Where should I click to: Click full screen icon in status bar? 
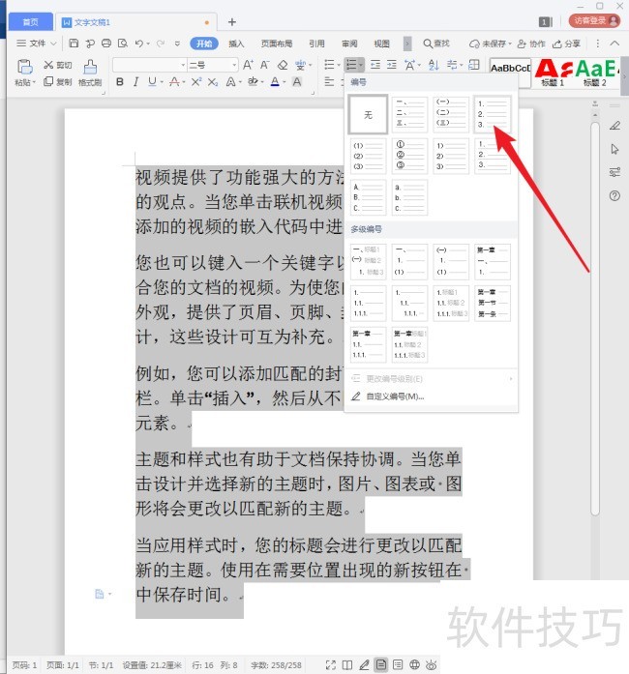(x=330, y=665)
